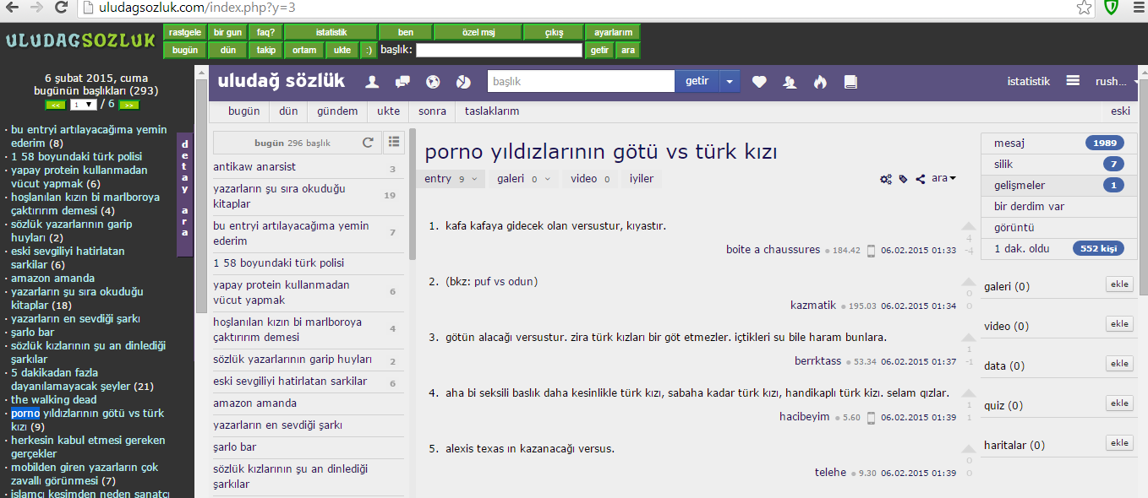The width and height of the screenshot is (1148, 498).
Task: Open the vertical detay ara panel
Action: [185, 193]
